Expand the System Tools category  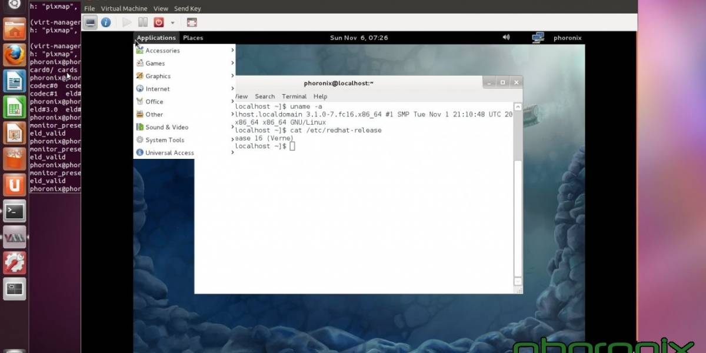point(185,140)
